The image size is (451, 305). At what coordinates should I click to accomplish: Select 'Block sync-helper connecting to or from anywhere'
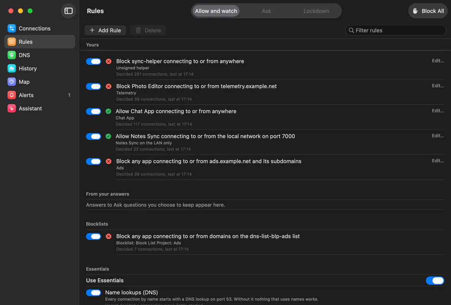pos(180,61)
